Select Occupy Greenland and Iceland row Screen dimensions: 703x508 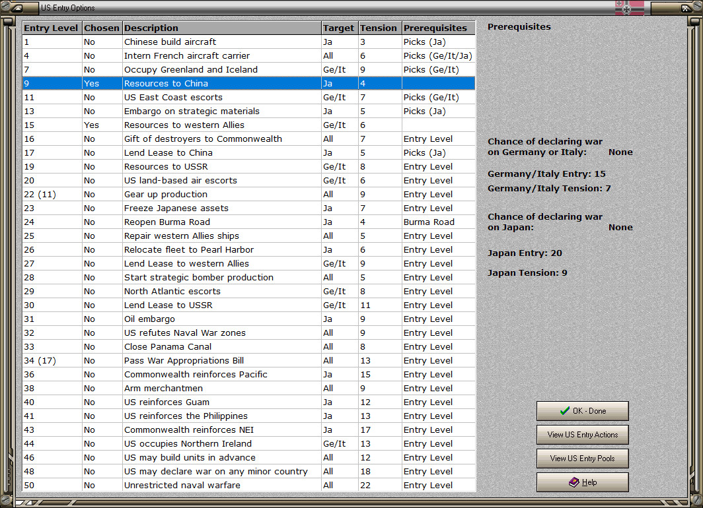pos(249,70)
